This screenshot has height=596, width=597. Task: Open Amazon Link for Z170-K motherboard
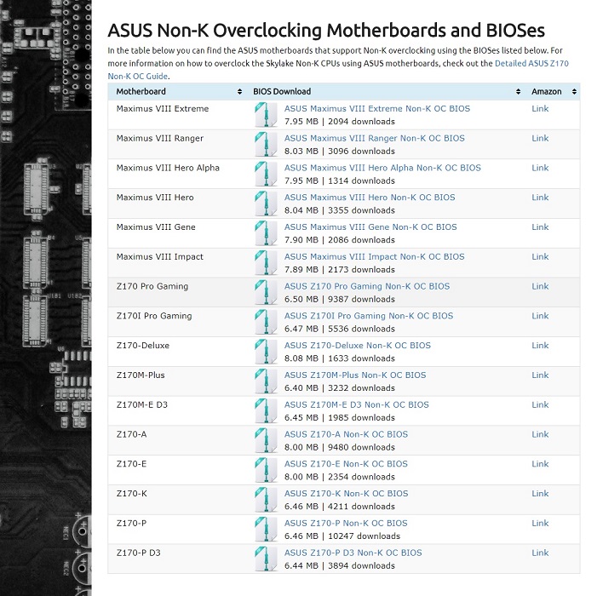click(540, 494)
